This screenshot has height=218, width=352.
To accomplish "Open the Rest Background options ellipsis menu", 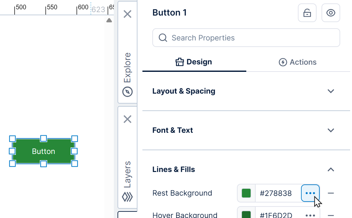I will pos(310,193).
